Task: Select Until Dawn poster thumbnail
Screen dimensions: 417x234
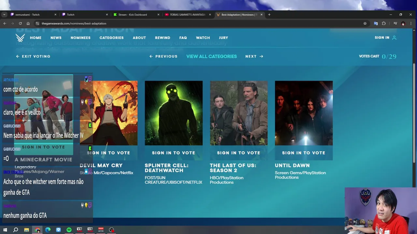Action: [304, 113]
